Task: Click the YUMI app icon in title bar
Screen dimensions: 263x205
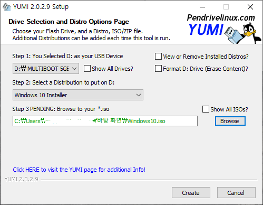Action: coord(6,7)
